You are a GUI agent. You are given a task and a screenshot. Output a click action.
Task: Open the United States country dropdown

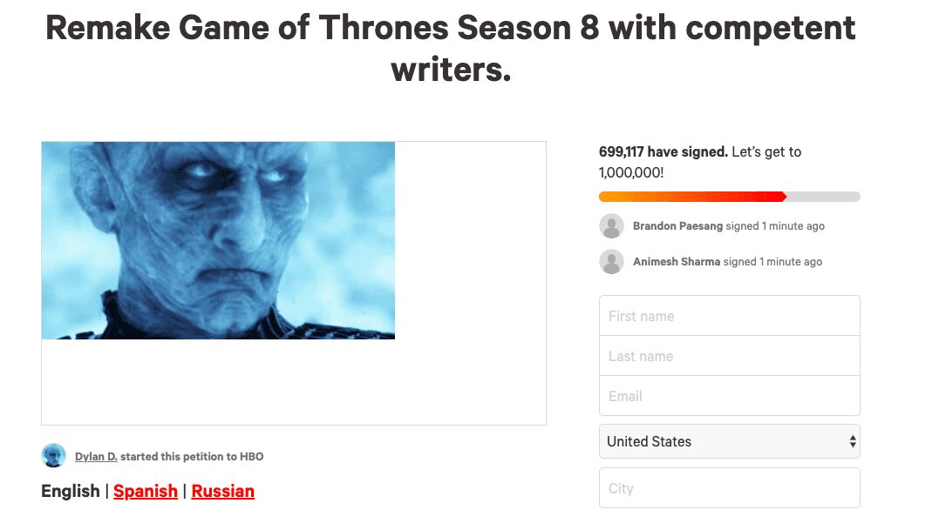tap(729, 441)
